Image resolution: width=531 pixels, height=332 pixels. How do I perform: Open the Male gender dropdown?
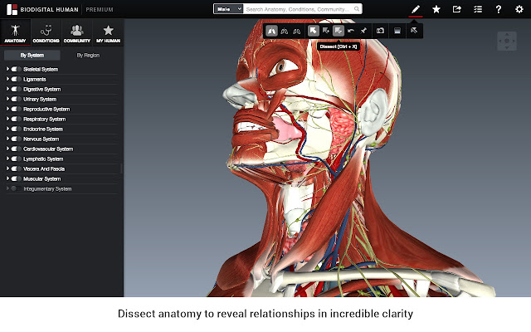228,9
